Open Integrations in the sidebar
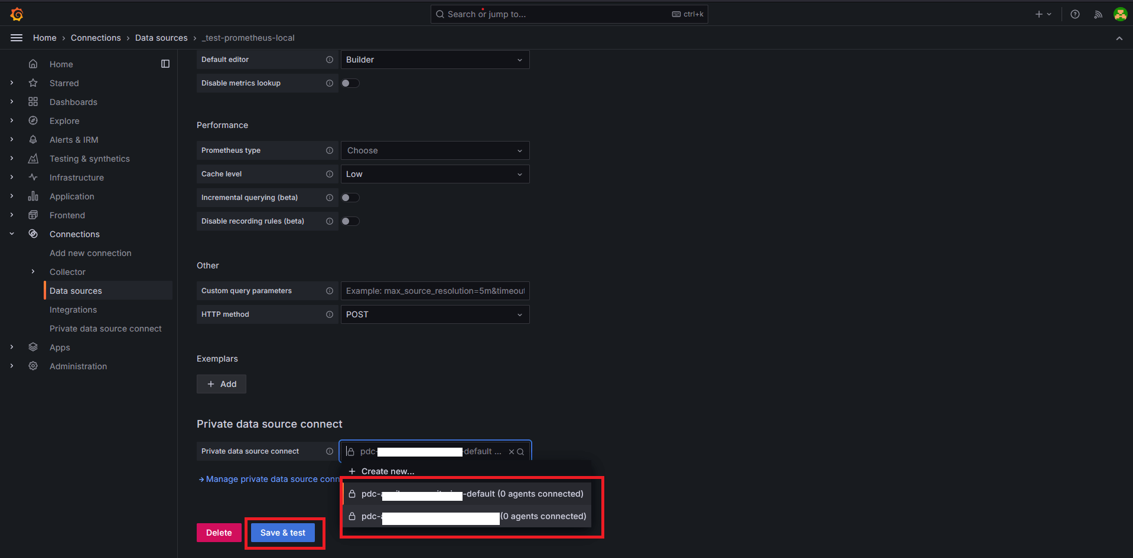This screenshot has height=558, width=1133. coord(73,309)
